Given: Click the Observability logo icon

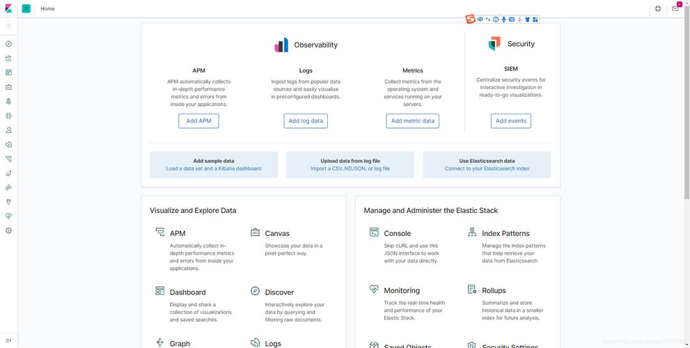Looking at the screenshot, I should tap(281, 45).
